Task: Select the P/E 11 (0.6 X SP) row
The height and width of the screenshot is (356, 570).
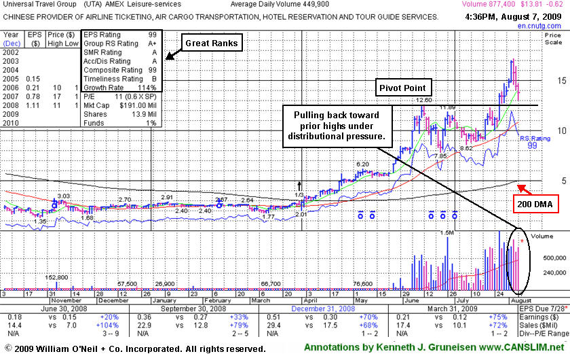Action: tap(120, 96)
